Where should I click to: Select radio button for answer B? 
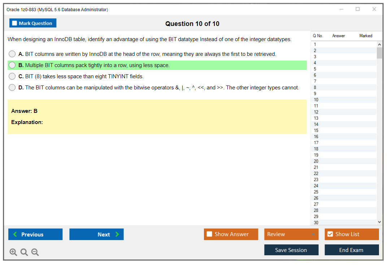[12, 65]
